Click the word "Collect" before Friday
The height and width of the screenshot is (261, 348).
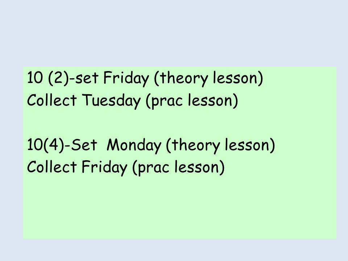pos(52,167)
